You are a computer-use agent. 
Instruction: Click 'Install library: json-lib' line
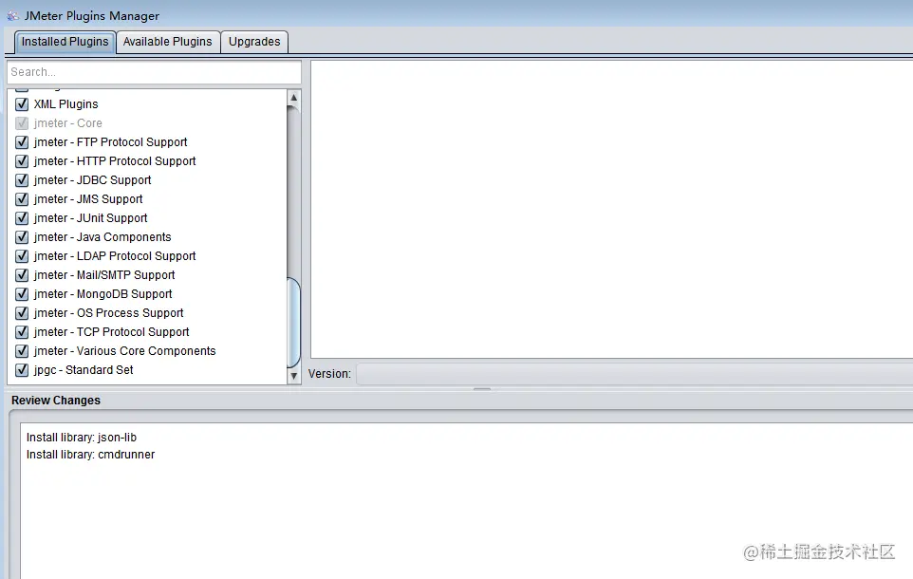(x=82, y=438)
